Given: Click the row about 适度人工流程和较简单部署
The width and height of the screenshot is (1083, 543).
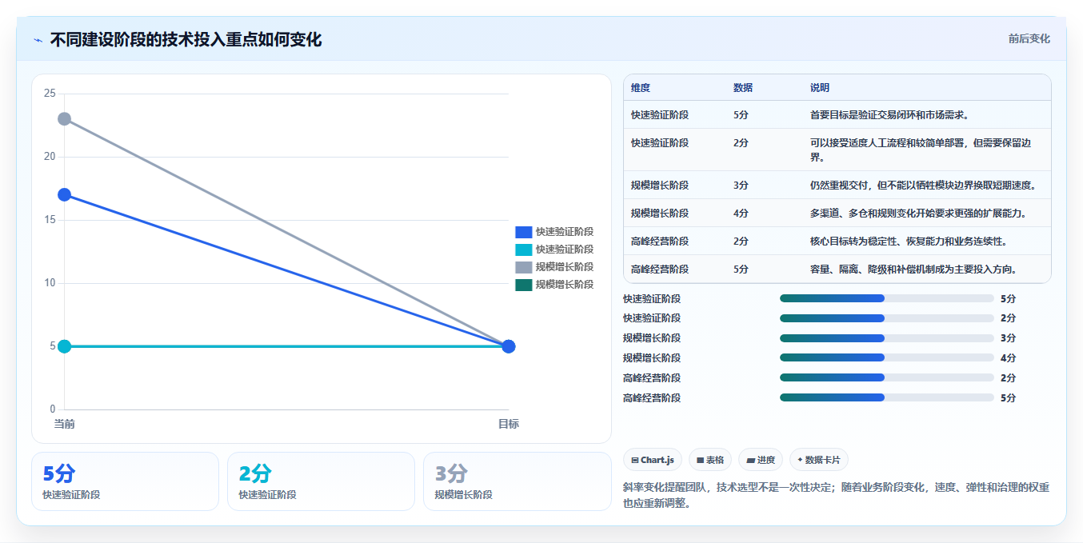Looking at the screenshot, I should (837, 150).
